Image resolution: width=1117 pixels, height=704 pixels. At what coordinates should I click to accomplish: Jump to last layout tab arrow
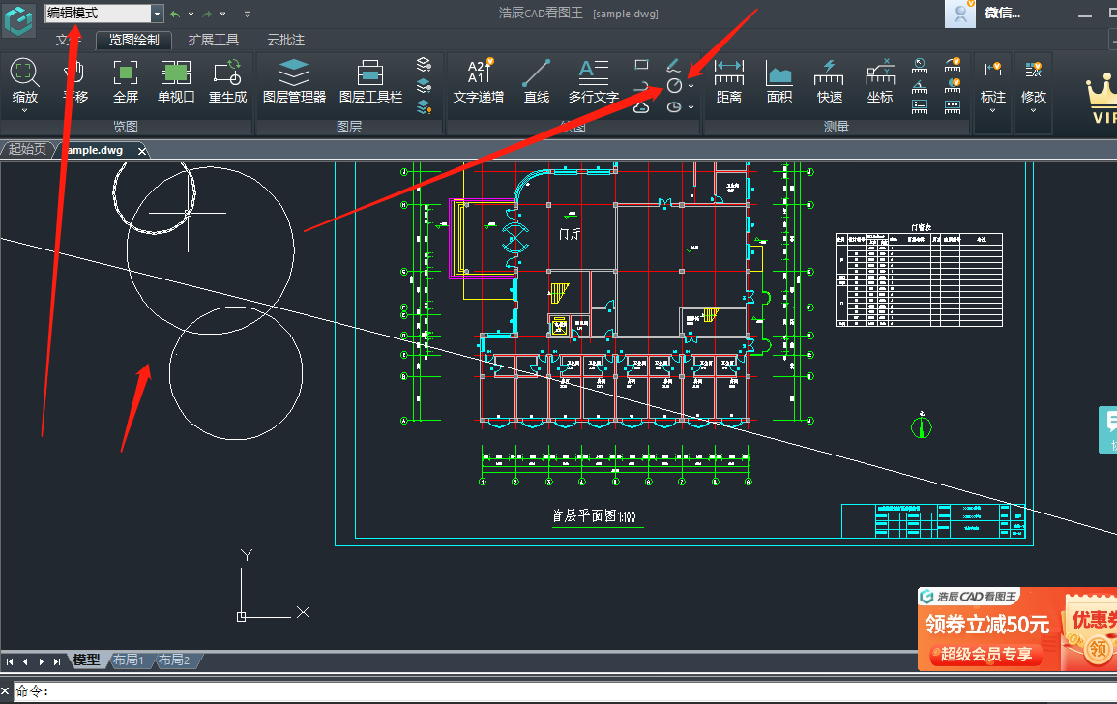tap(57, 662)
